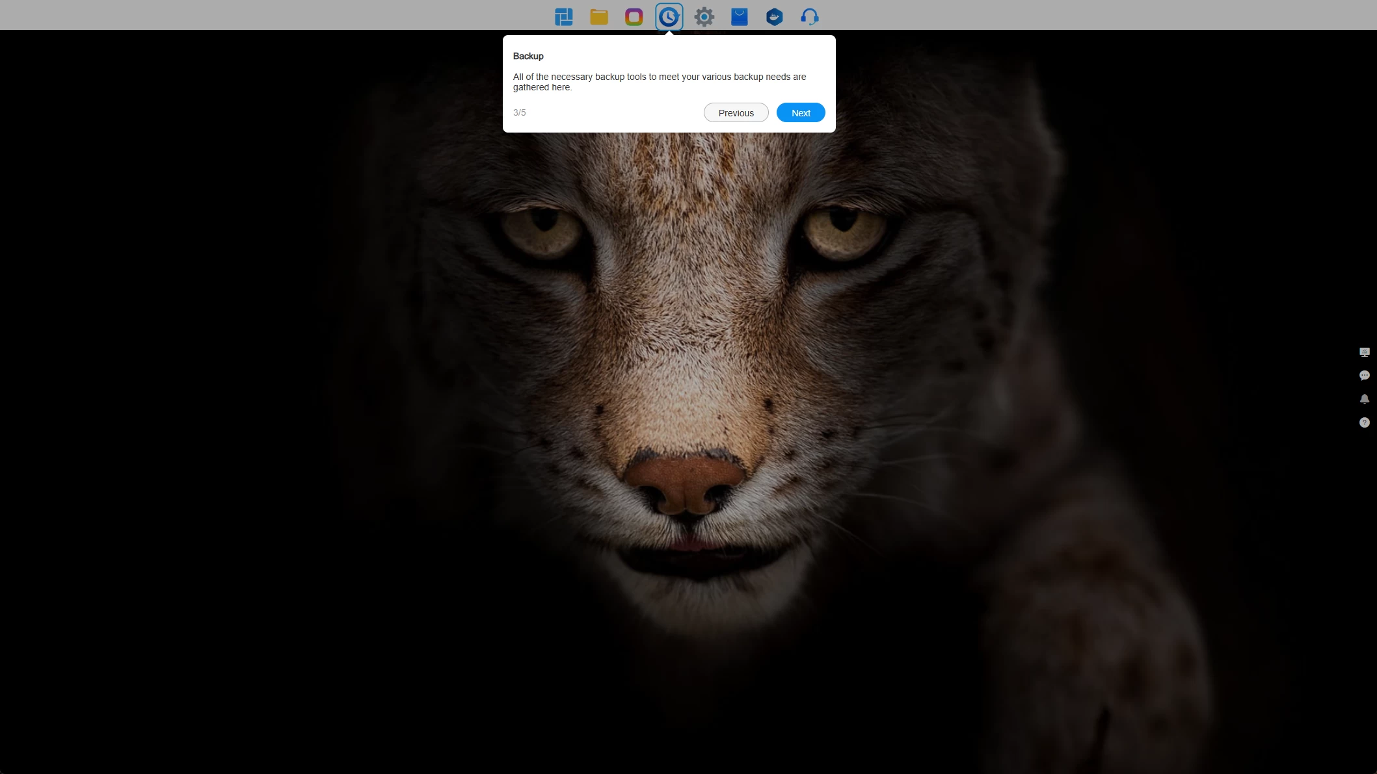Click Next in the Backup tour popup

801,112
